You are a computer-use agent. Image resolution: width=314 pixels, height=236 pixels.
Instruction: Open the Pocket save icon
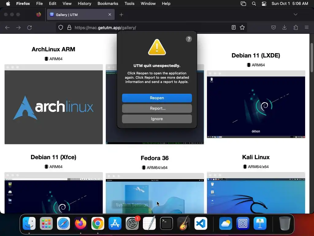click(273, 27)
